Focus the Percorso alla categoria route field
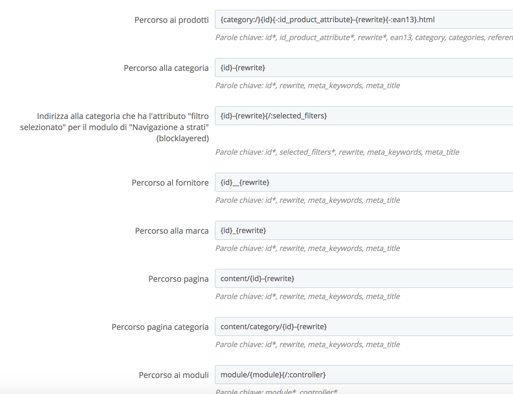Viewport: 513px width, 394px height. tap(364, 68)
